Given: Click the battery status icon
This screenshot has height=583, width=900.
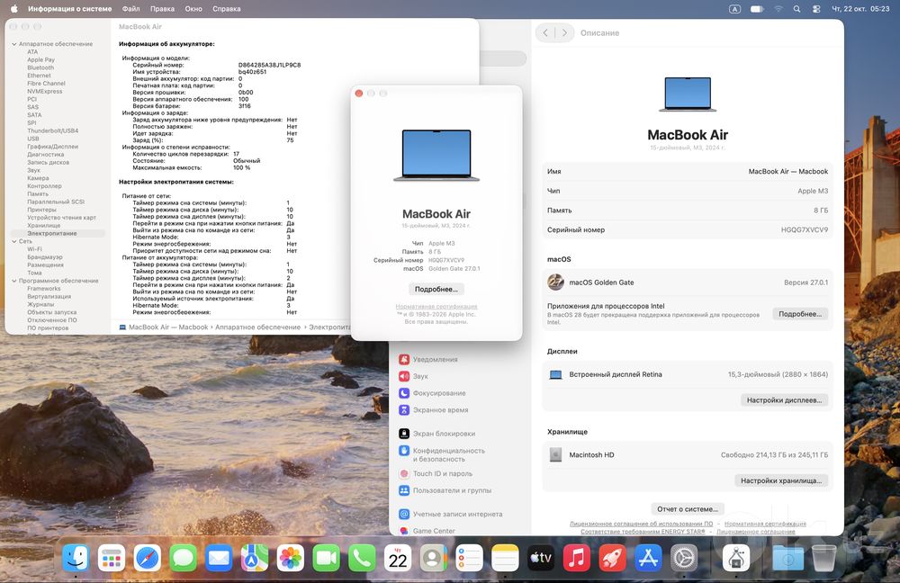Looking at the screenshot, I should (757, 9).
